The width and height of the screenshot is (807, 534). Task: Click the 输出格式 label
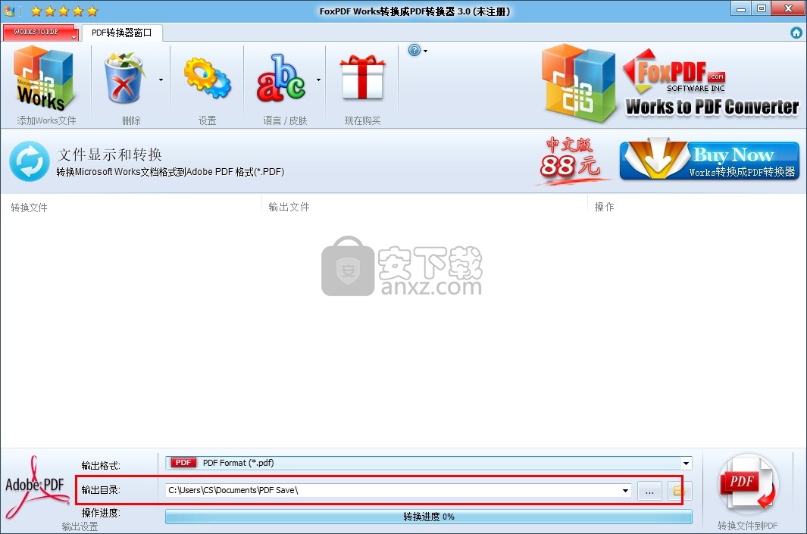100,466
